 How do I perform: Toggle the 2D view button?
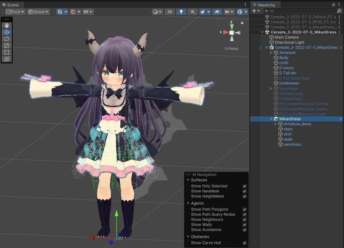point(170,11)
